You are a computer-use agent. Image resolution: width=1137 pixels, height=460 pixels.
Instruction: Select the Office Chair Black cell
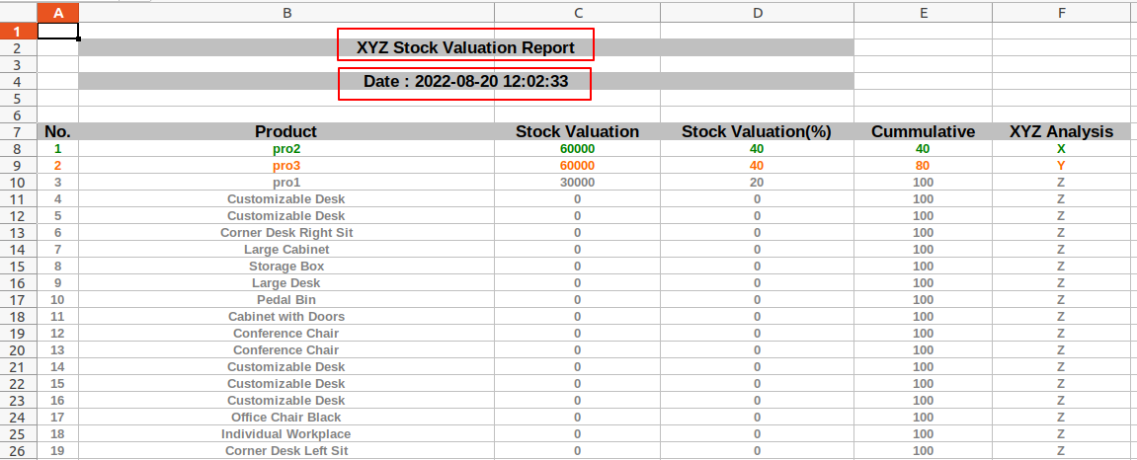tap(286, 418)
